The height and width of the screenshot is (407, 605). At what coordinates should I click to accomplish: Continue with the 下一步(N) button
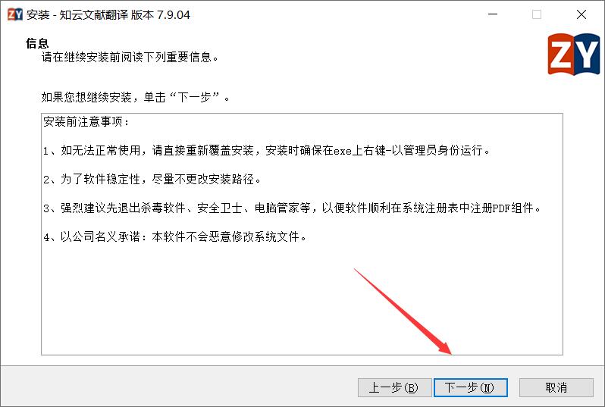[470, 387]
